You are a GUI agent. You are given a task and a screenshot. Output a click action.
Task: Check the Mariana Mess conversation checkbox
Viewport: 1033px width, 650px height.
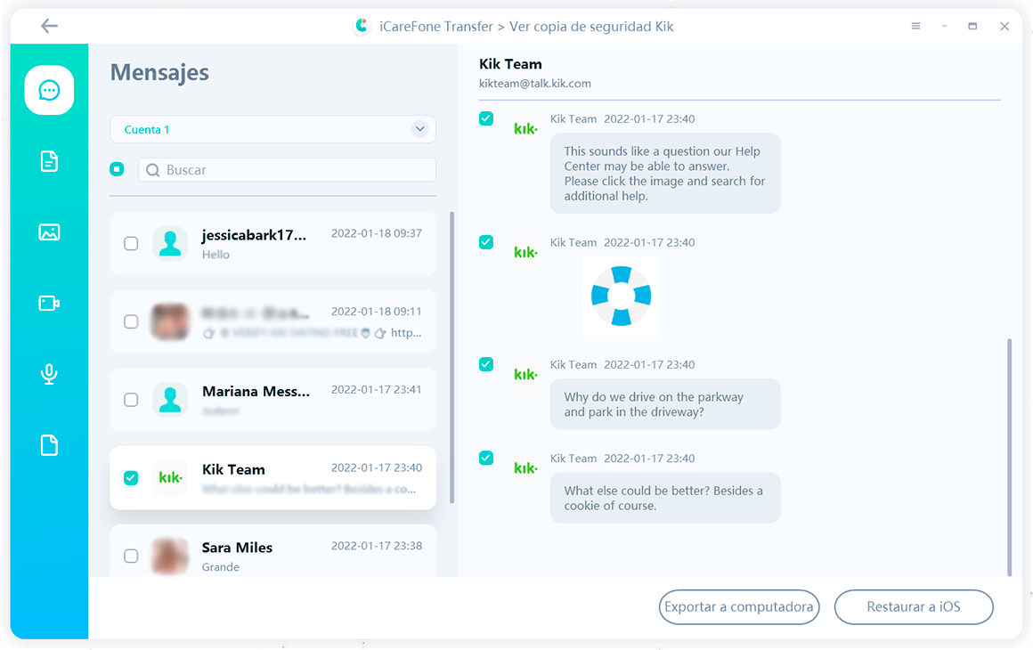[x=131, y=400]
